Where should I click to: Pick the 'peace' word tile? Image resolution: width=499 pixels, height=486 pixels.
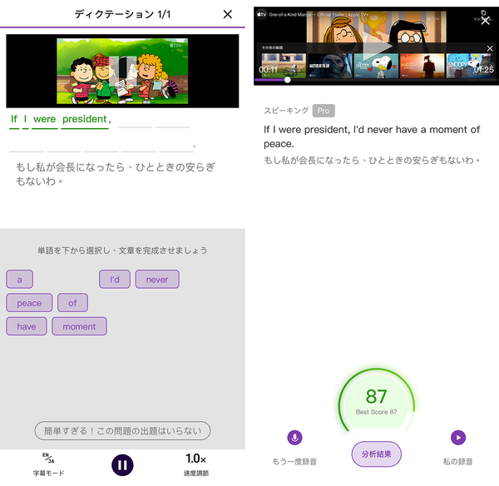click(x=29, y=303)
